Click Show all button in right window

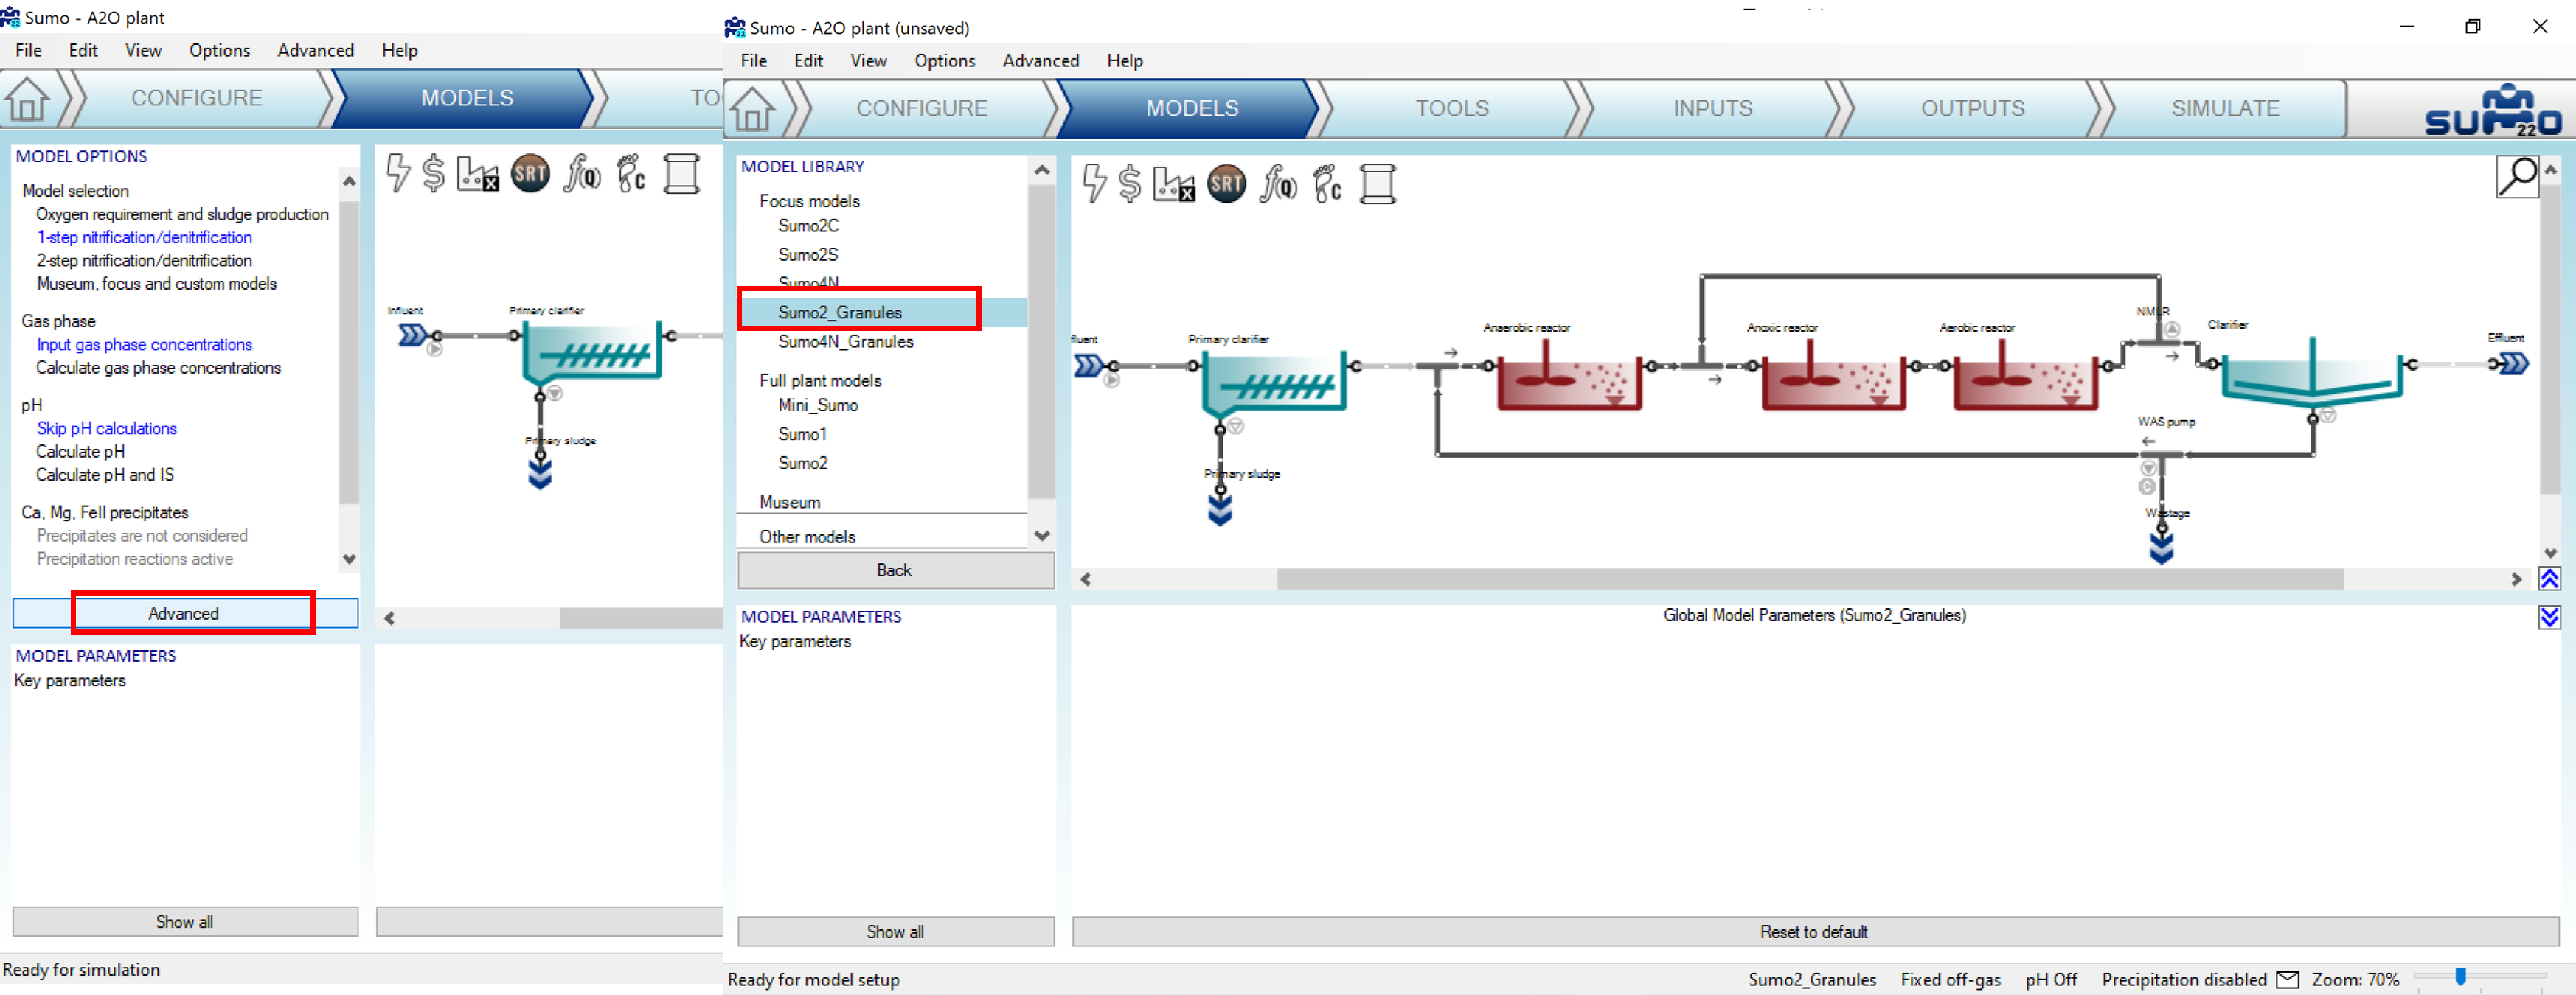(895, 931)
